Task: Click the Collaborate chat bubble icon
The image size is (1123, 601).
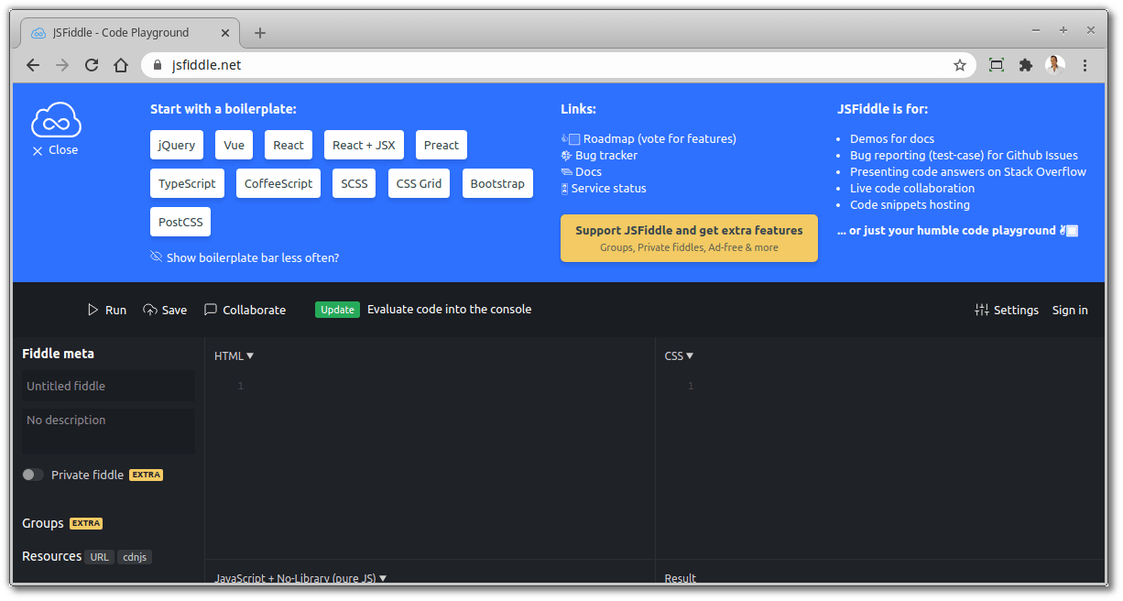Action: 211,310
